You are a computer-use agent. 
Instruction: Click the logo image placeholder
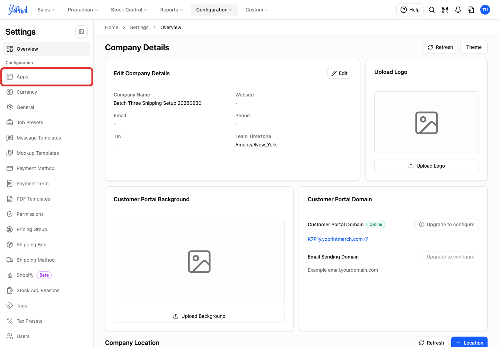tap(427, 123)
